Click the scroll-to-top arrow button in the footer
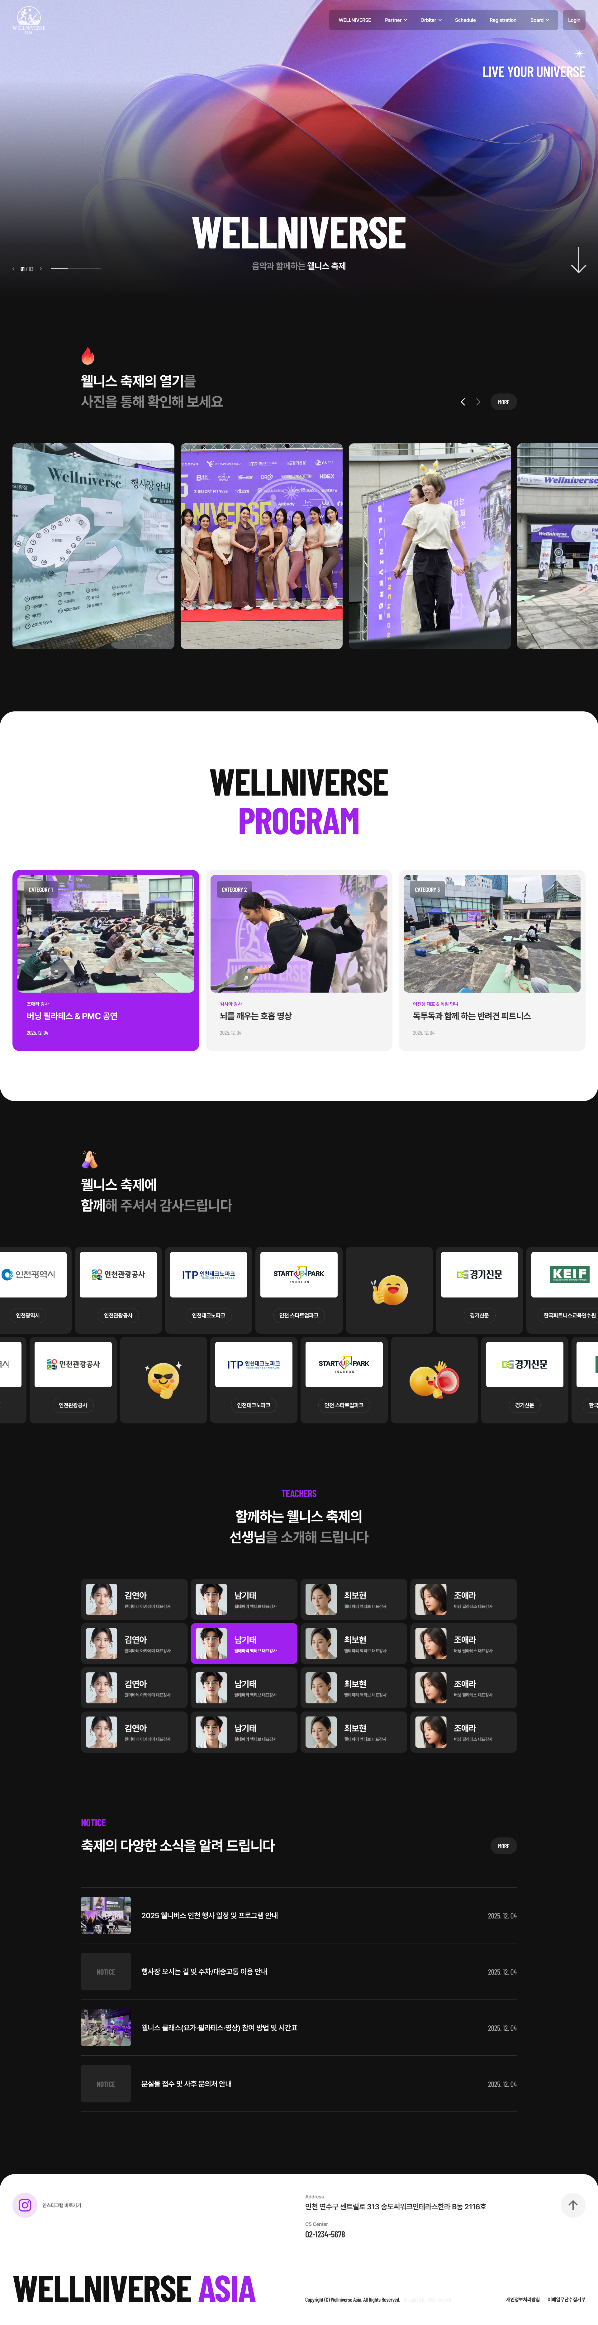Viewport: 598px width, 2325px height. point(573,2205)
